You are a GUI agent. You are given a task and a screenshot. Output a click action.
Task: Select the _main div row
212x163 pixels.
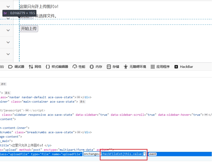pos(6,141)
